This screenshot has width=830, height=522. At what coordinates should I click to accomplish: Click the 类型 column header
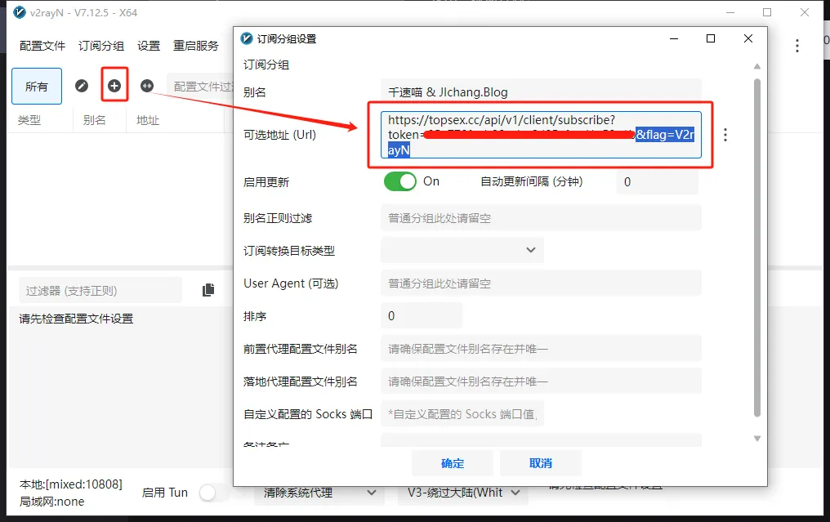[x=29, y=120]
